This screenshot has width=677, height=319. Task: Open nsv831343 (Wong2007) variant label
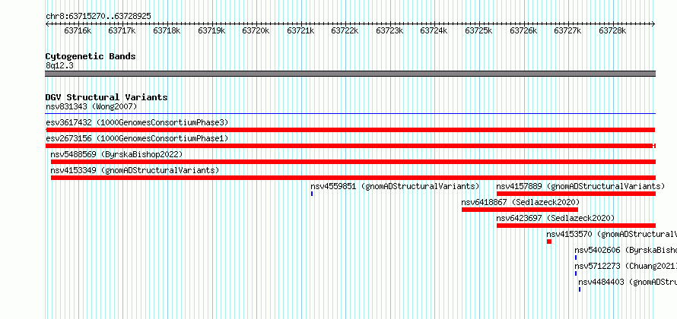pyautogui.click(x=91, y=106)
